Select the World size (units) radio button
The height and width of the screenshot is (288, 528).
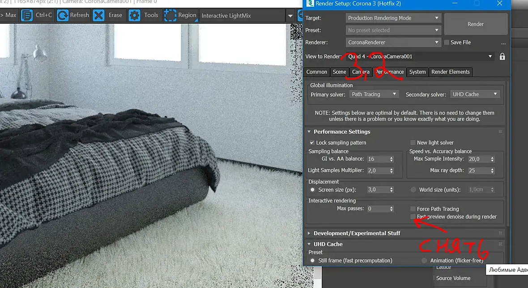(413, 189)
